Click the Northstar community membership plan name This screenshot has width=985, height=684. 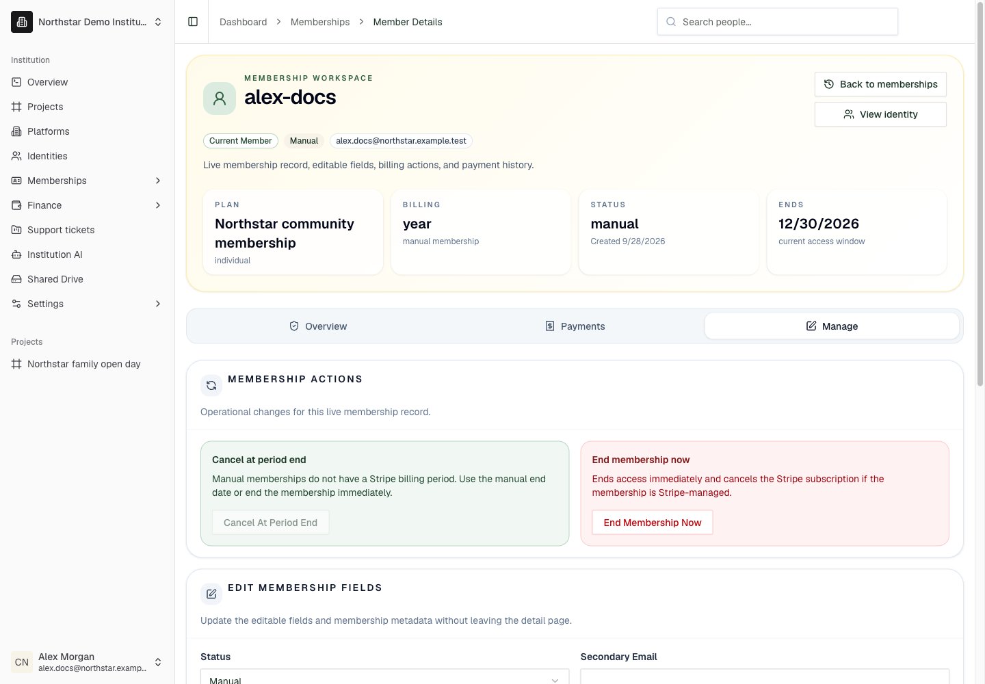click(x=285, y=233)
